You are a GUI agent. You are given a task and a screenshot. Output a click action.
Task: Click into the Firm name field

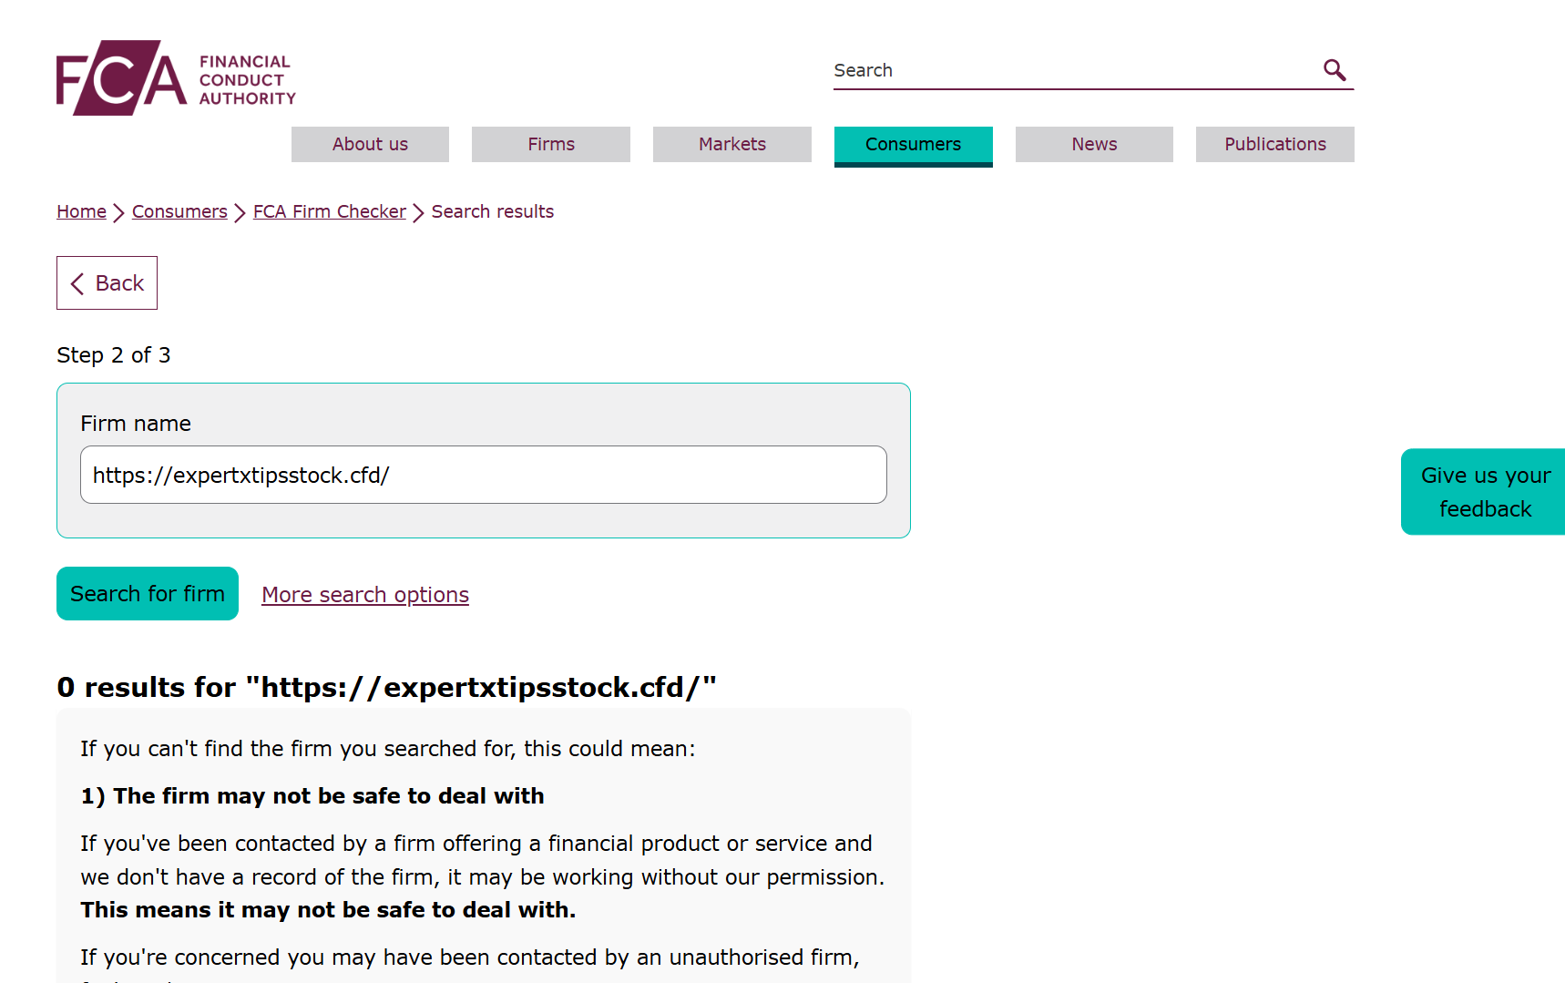click(x=484, y=475)
